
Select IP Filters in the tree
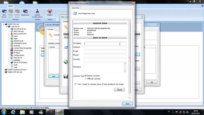pos(17,53)
